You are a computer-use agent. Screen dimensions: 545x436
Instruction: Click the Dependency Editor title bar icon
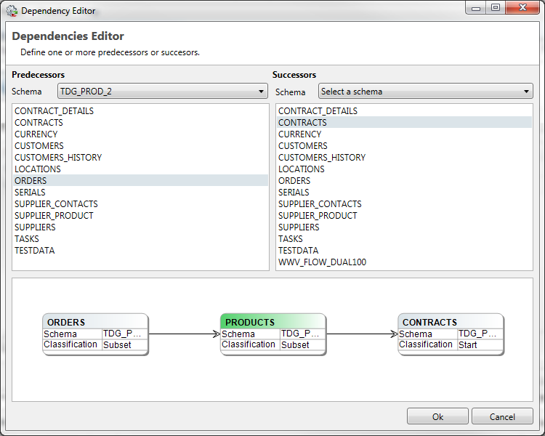pos(12,11)
